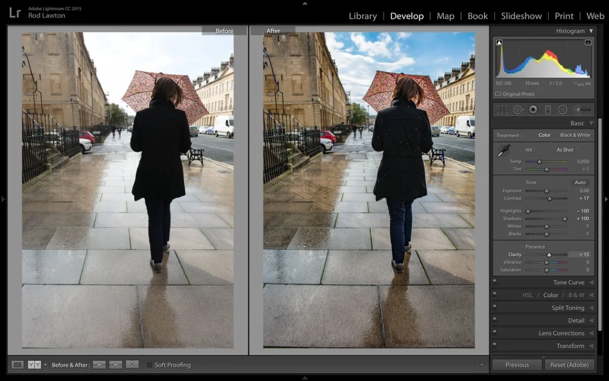Open the Book module
The height and width of the screenshot is (381, 609).
(x=478, y=16)
